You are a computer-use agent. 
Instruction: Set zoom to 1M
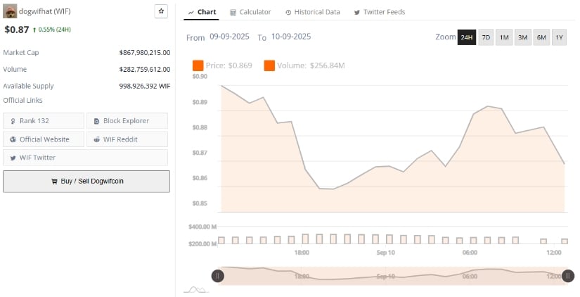click(504, 37)
